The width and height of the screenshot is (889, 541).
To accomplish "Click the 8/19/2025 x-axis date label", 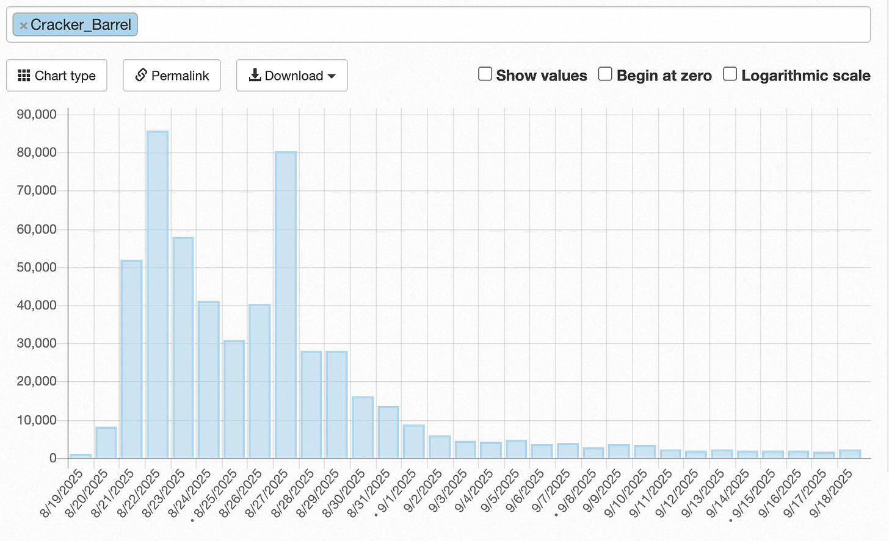I will (61, 494).
